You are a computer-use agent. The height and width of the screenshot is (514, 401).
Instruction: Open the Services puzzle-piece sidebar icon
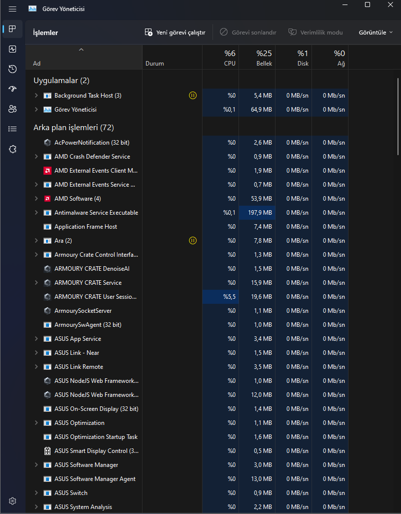click(12, 149)
